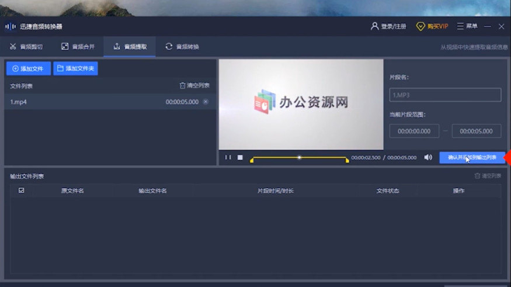Image resolution: width=511 pixels, height=287 pixels.
Task: Click the 输出文件名 column header
Action: 152,191
